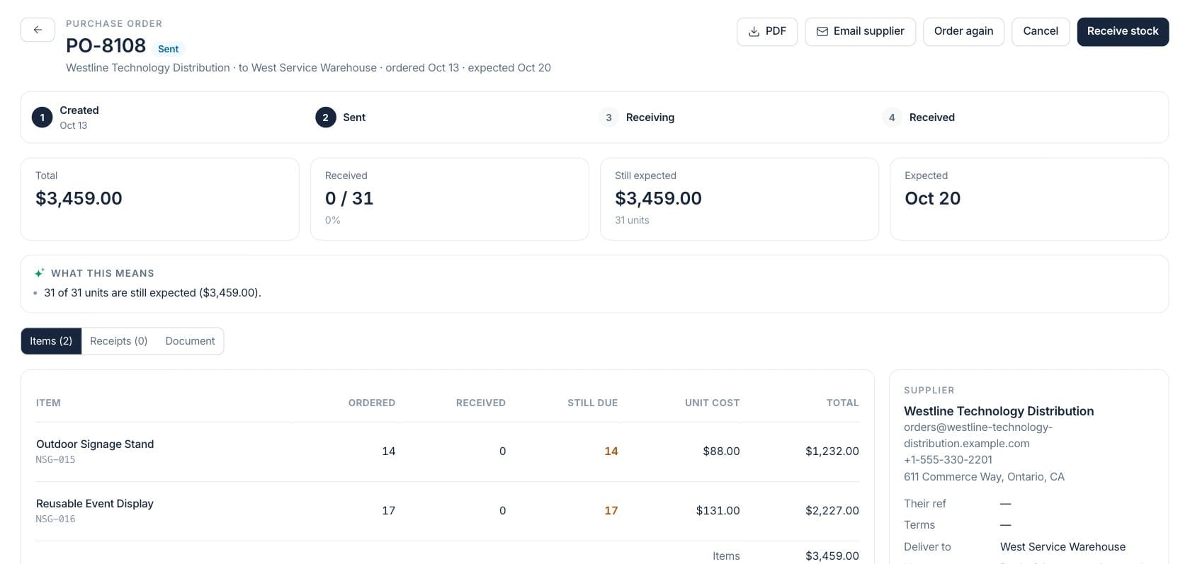1190x564 pixels.
Task: Cancel this purchase order
Action: [1041, 31]
